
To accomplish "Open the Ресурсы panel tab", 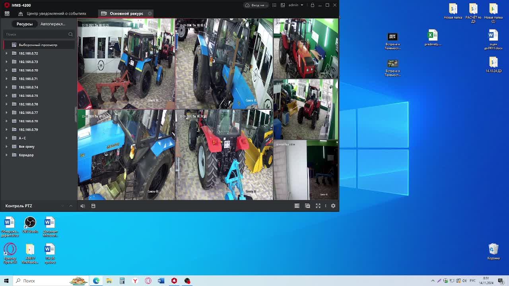I will [x=25, y=24].
